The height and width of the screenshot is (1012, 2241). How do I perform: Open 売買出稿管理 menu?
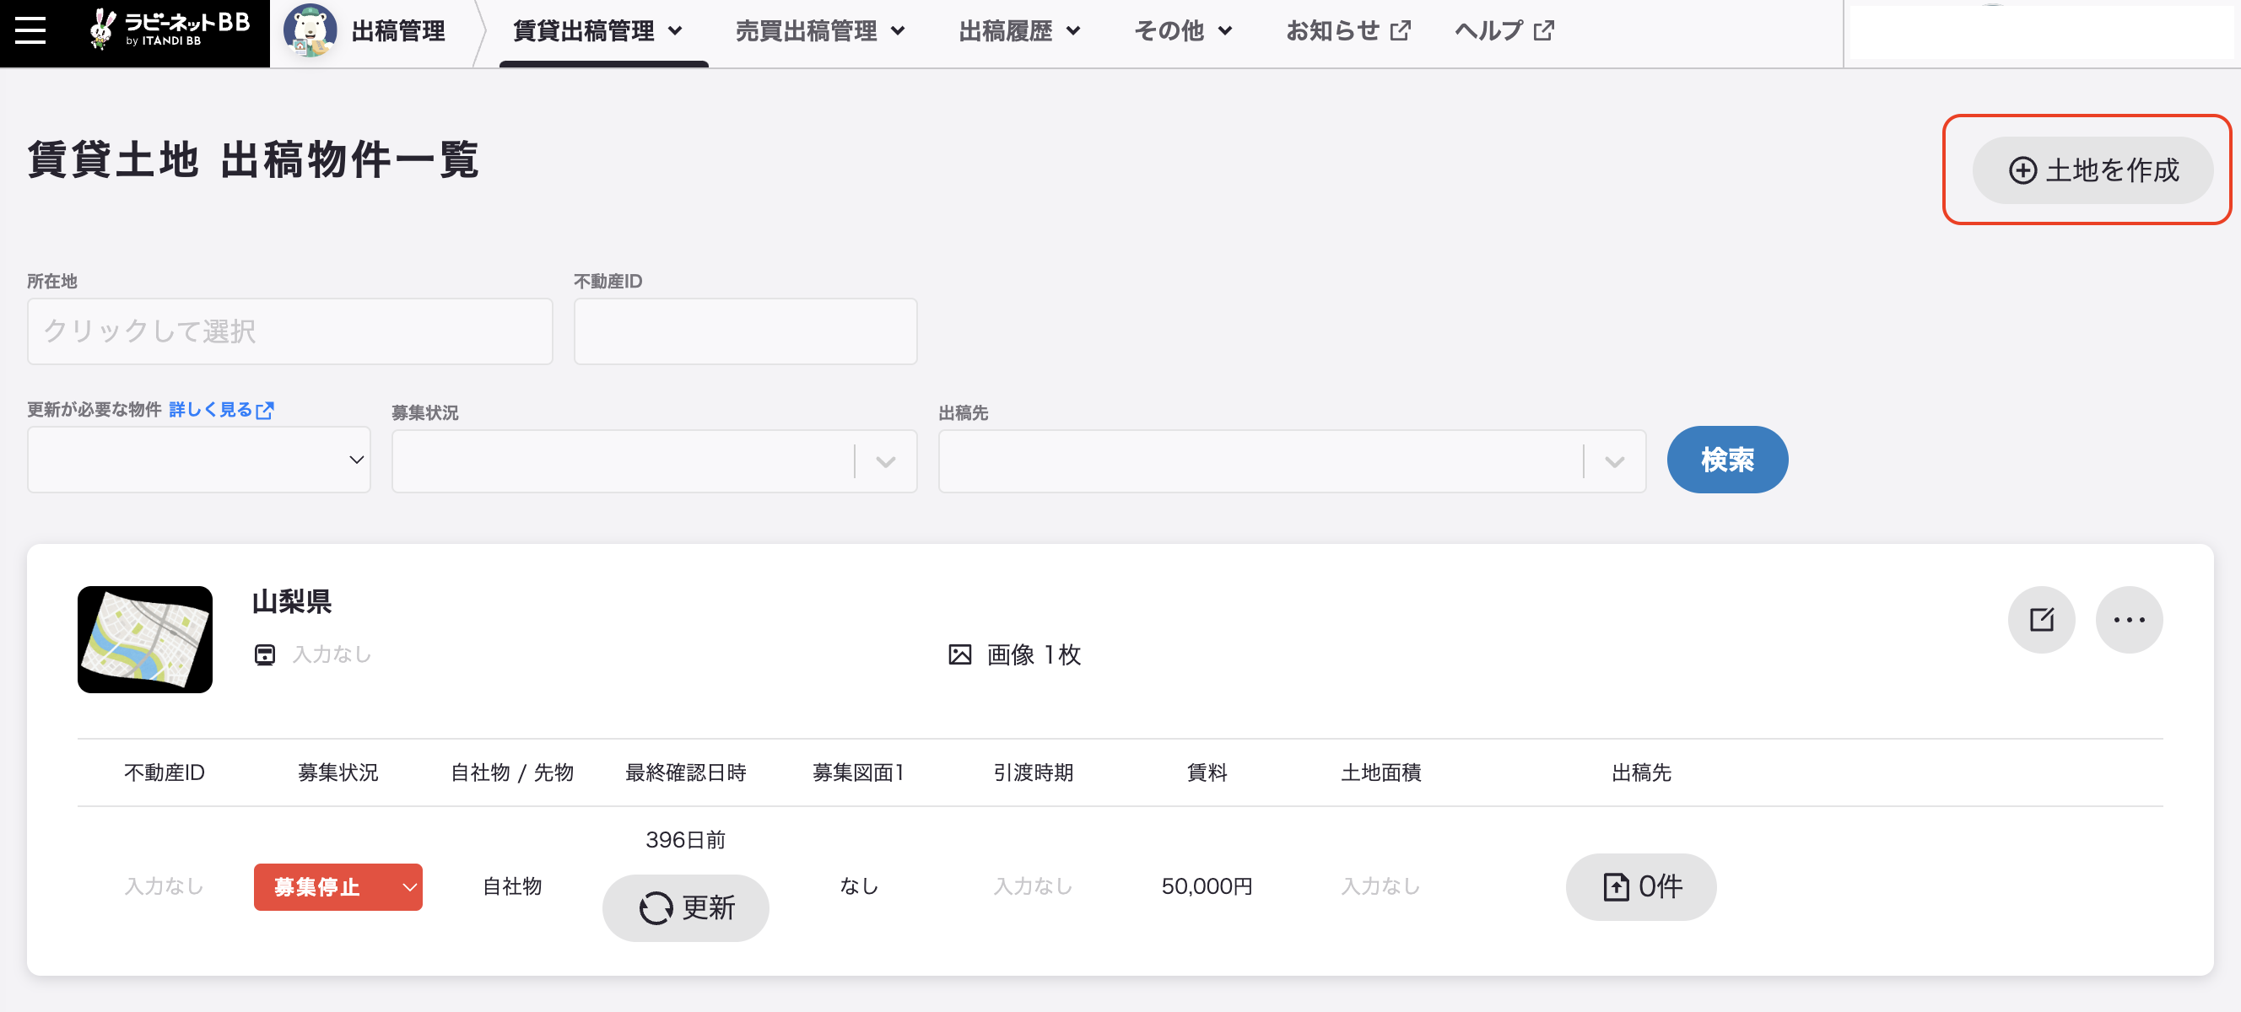820,31
